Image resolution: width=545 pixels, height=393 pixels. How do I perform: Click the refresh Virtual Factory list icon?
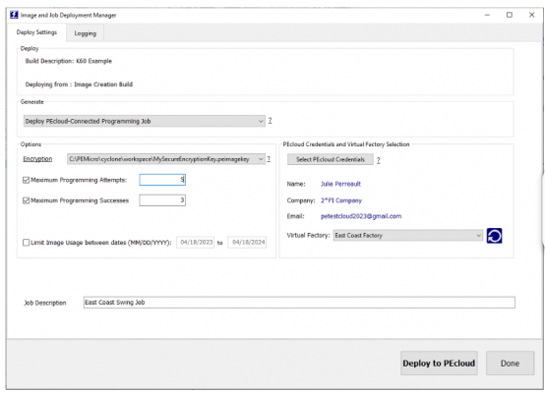(x=494, y=236)
